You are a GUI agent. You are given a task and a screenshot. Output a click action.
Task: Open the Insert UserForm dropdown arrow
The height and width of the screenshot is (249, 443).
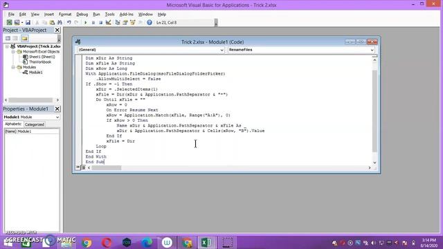[21, 22]
